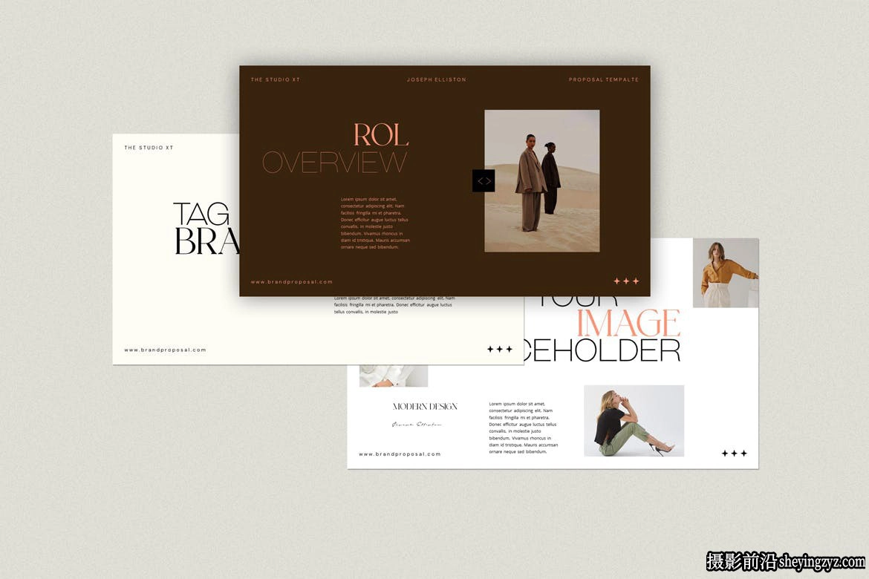Click the salmon 'IMAGE' heading
869x579 pixels.
click(628, 322)
